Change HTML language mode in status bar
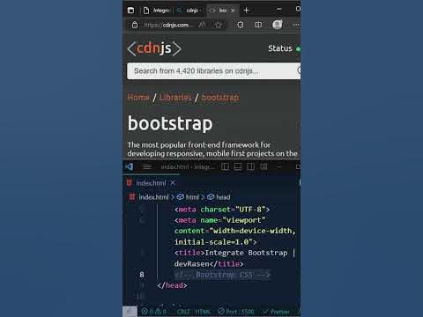 point(203,312)
